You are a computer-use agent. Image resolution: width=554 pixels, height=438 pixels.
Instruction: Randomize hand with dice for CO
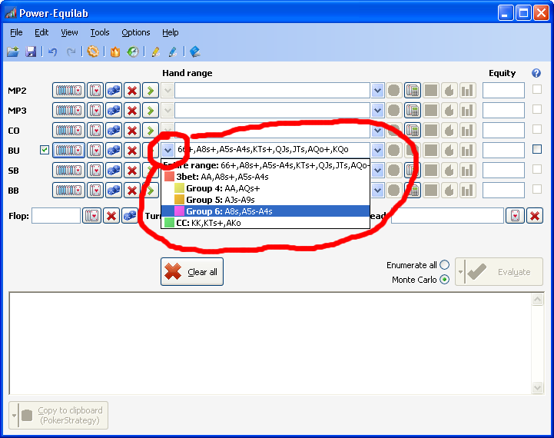(114, 131)
